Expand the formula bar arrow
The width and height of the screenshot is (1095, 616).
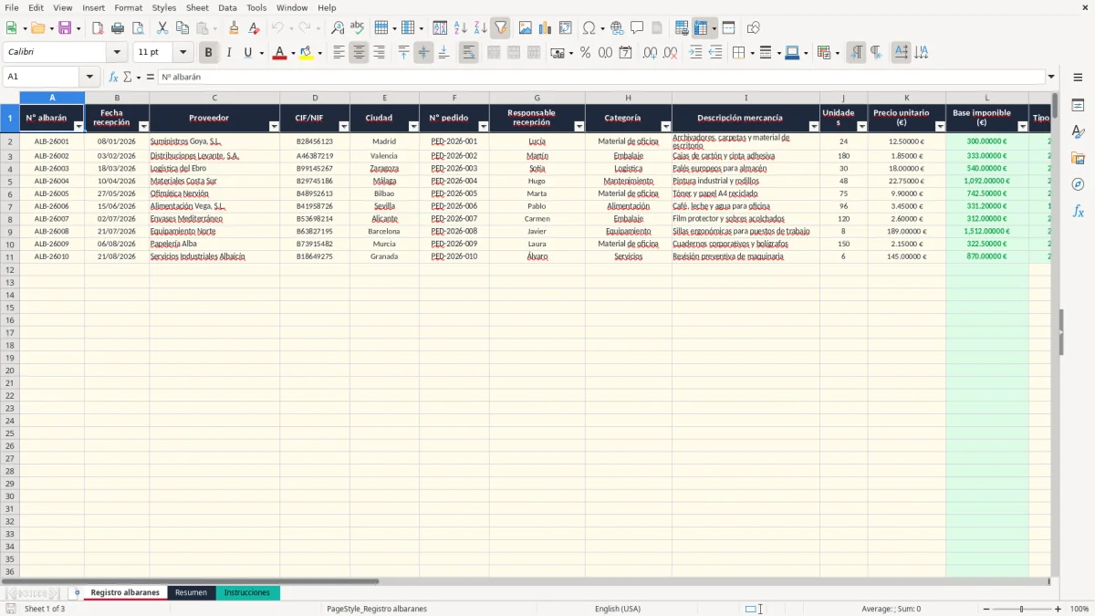[x=1051, y=77]
